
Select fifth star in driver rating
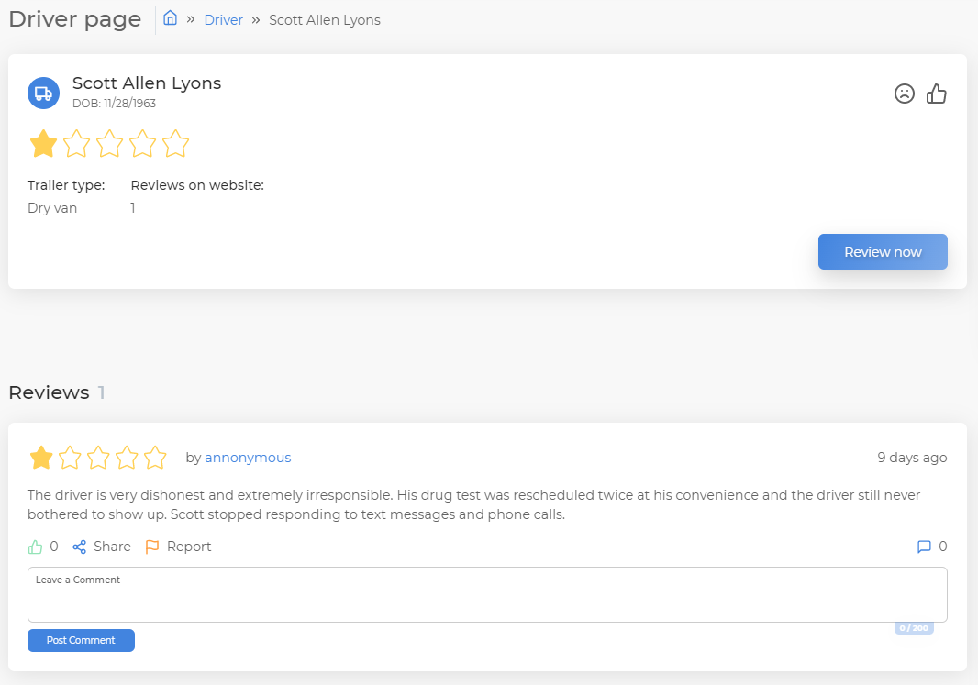(175, 144)
